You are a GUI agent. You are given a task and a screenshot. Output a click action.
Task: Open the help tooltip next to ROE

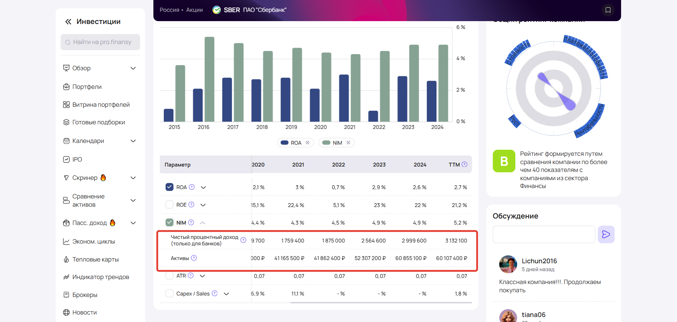tap(191, 205)
